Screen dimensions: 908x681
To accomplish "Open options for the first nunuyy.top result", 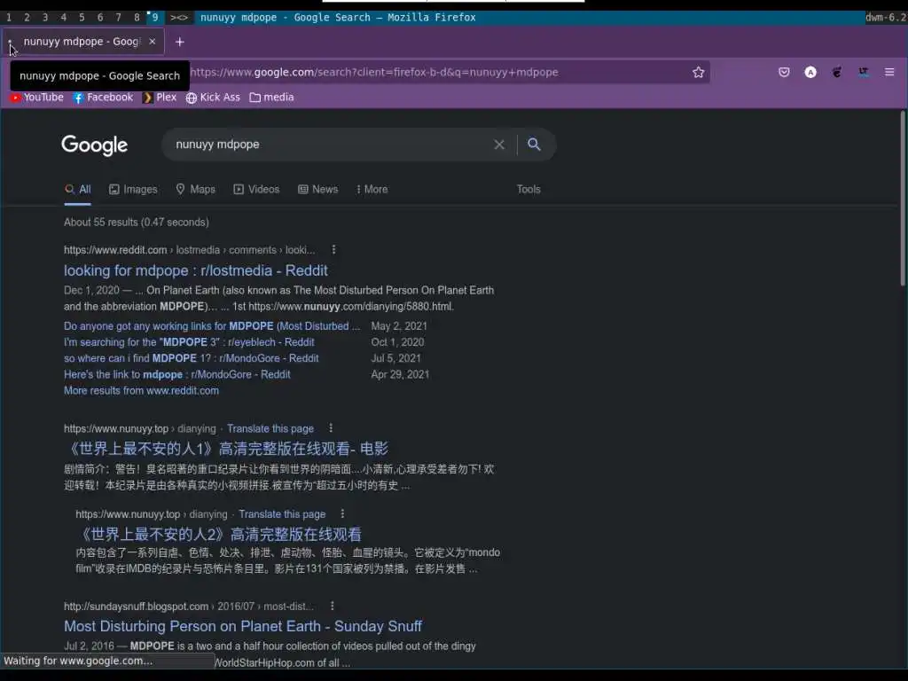I will pos(331,428).
